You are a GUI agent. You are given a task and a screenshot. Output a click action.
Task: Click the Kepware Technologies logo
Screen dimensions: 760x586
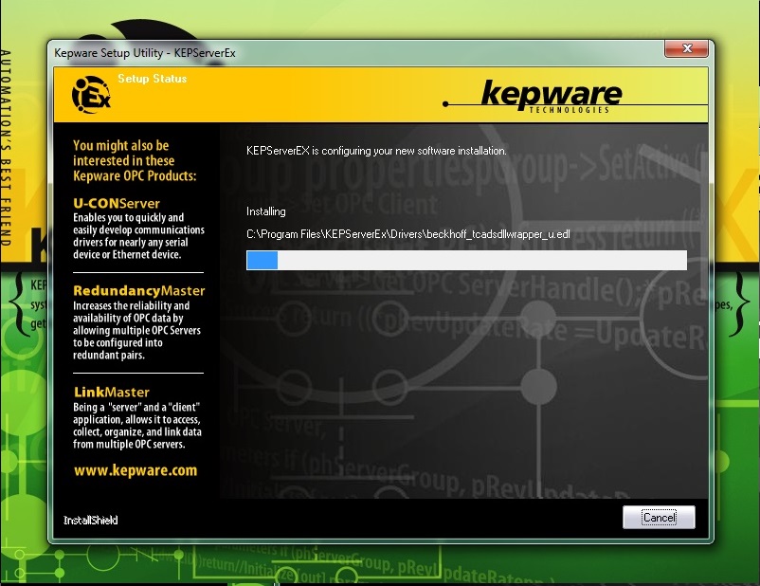tap(550, 94)
